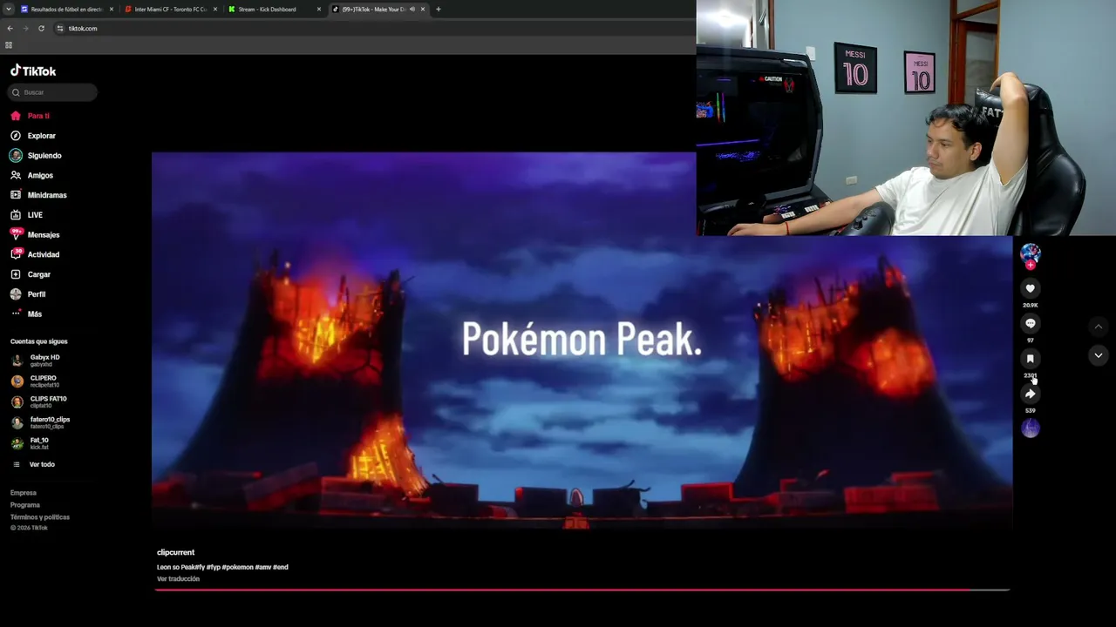Open the Fat_10 followed account
Viewport: 1116px width, 627px height.
click(x=39, y=443)
